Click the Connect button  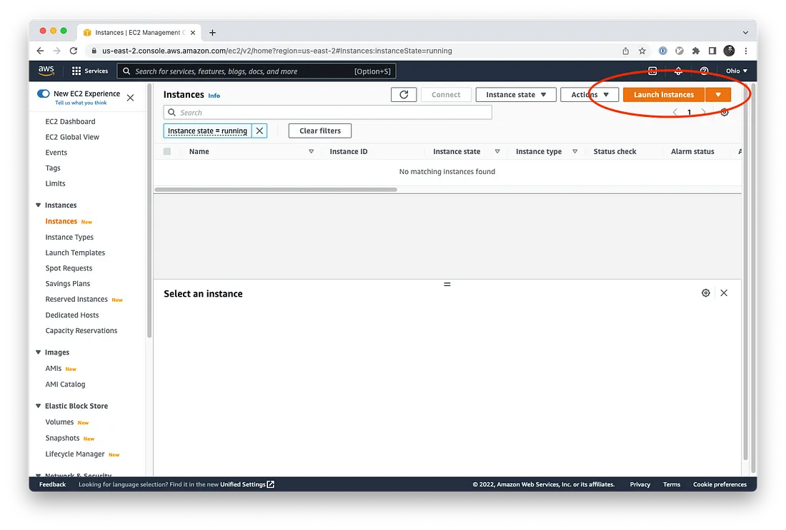coord(446,95)
